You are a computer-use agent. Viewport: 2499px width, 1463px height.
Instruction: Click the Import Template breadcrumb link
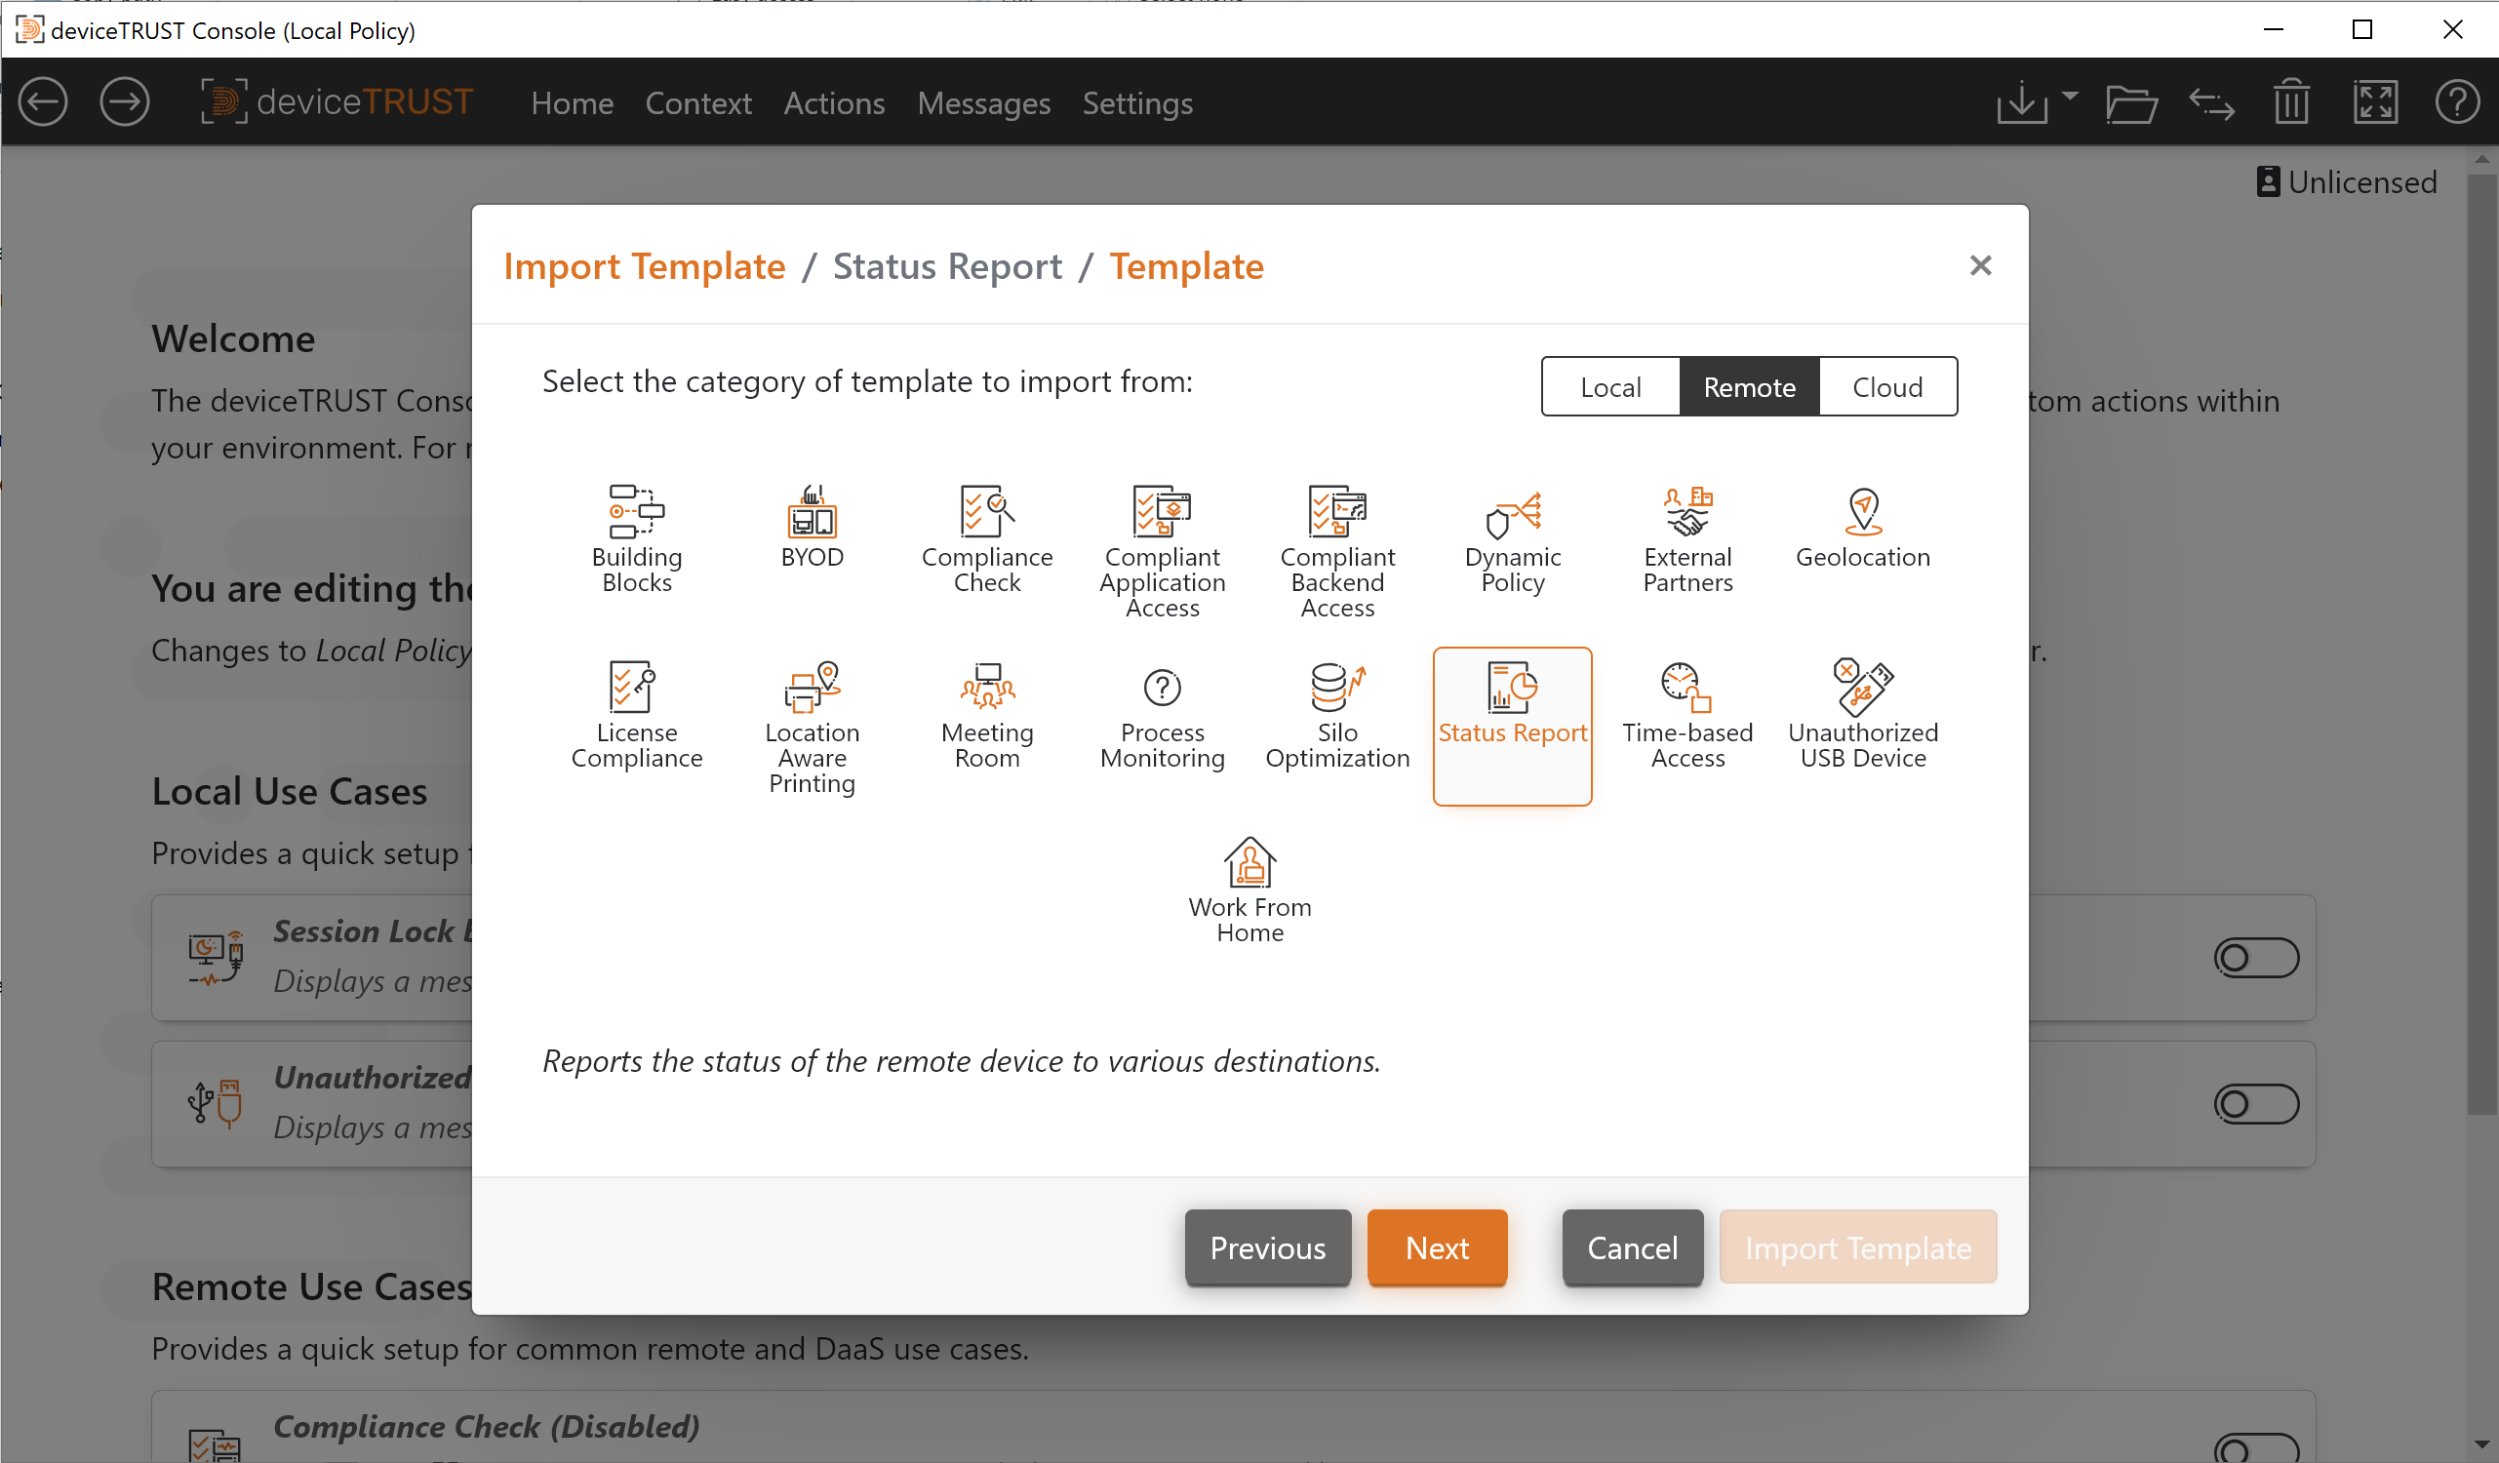[x=645, y=266]
